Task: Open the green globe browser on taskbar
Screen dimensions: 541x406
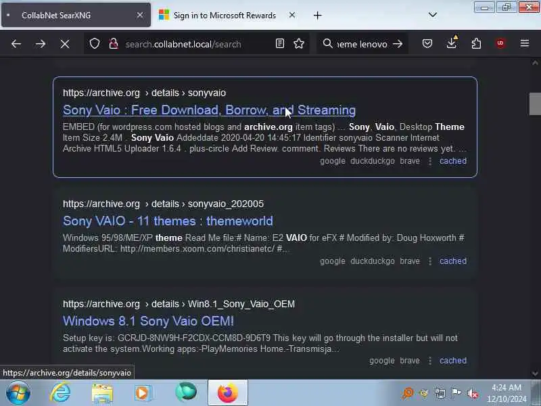Action: click(x=185, y=392)
